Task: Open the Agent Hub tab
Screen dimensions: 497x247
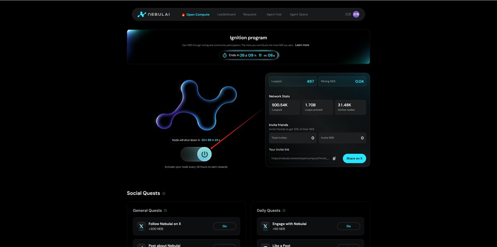Action: point(274,15)
